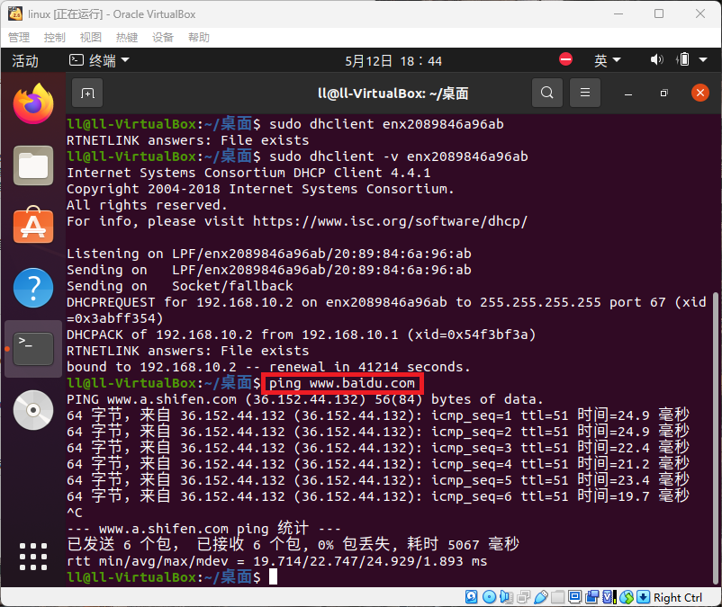Click VirtualBox optical drive status icon

pyautogui.click(x=489, y=597)
